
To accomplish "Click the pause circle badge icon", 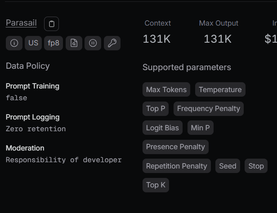I will point(93,43).
